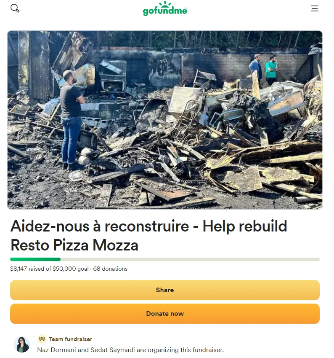
Task: Click the team fundraiser people icon
Action: (42, 339)
